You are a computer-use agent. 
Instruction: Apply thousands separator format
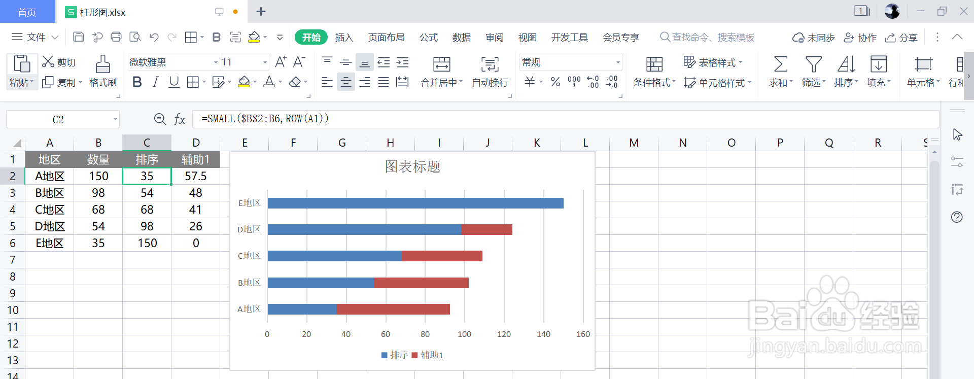click(574, 82)
